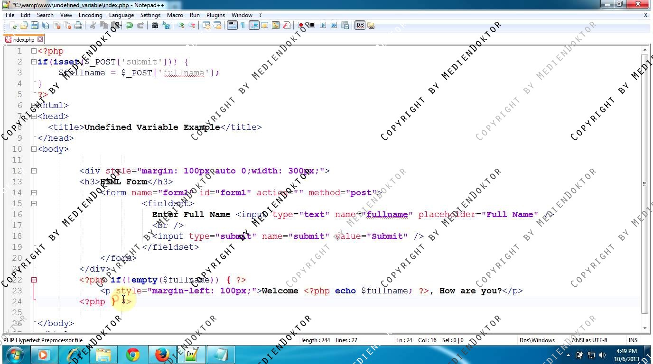This screenshot has width=653, height=364.
Task: Click the Windows Start button
Action: pyautogui.click(x=15, y=355)
